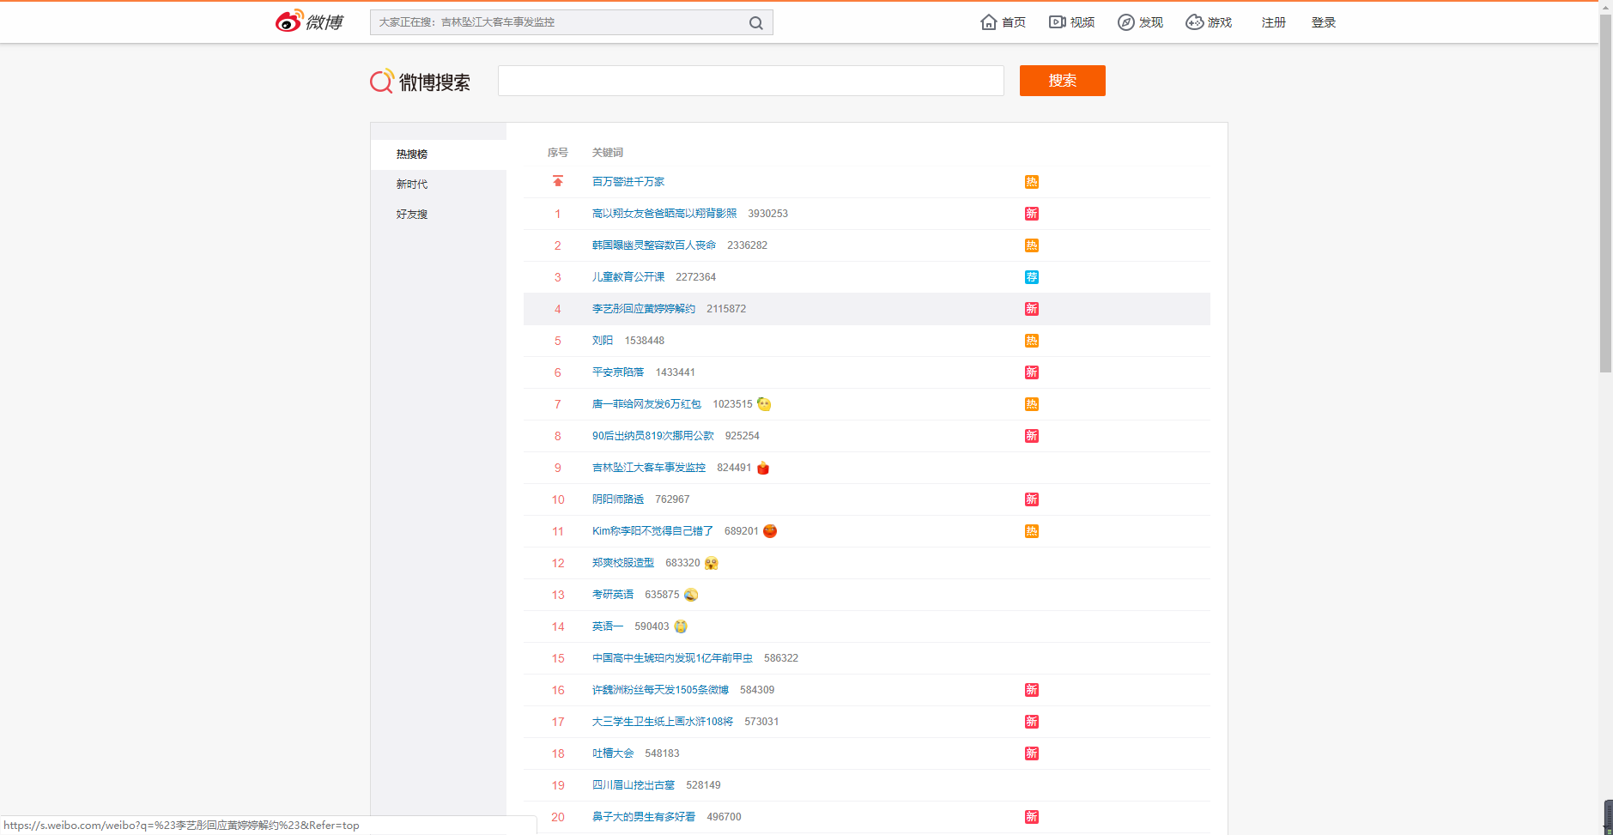Click the 序号 column header

coord(558,153)
